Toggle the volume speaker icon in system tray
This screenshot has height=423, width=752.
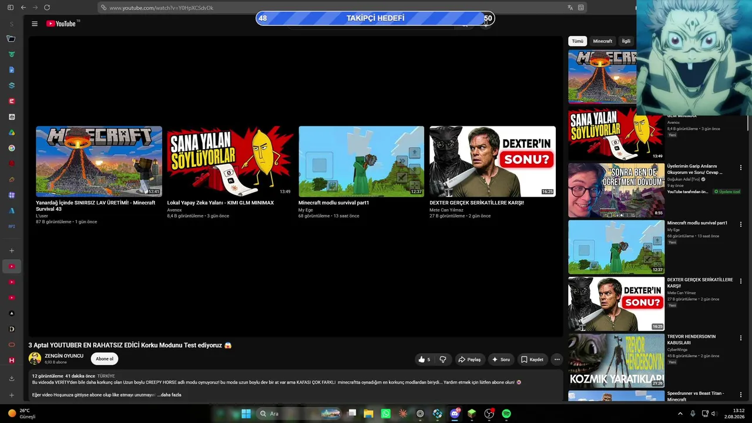click(714, 414)
